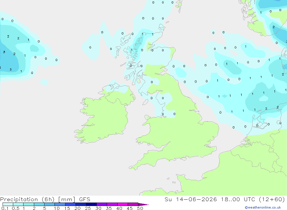
Task: Click the 20–25 mm dark blue swatch
Action: pyautogui.click(x=81, y=204)
